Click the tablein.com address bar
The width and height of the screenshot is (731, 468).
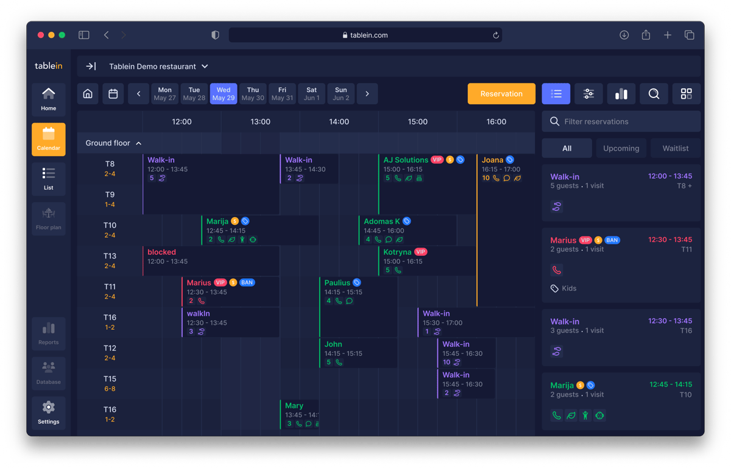pos(365,35)
